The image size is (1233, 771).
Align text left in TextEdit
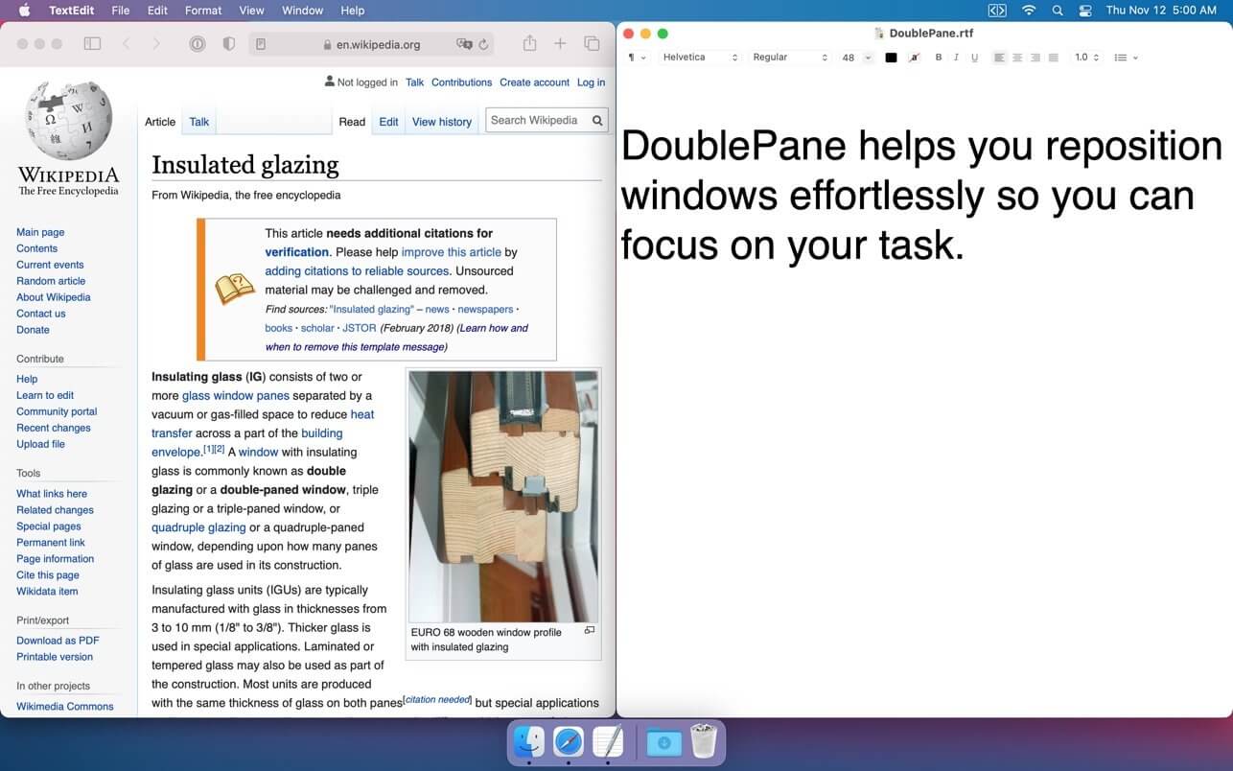pos(999,58)
